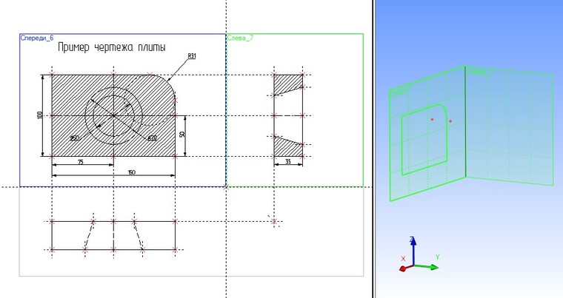563x298 pixels.
Task: Click the node where view frames meet
Action: 226,187
